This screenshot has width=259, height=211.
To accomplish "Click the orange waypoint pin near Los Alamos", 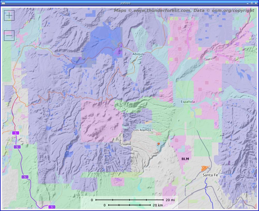I will click(159, 144).
